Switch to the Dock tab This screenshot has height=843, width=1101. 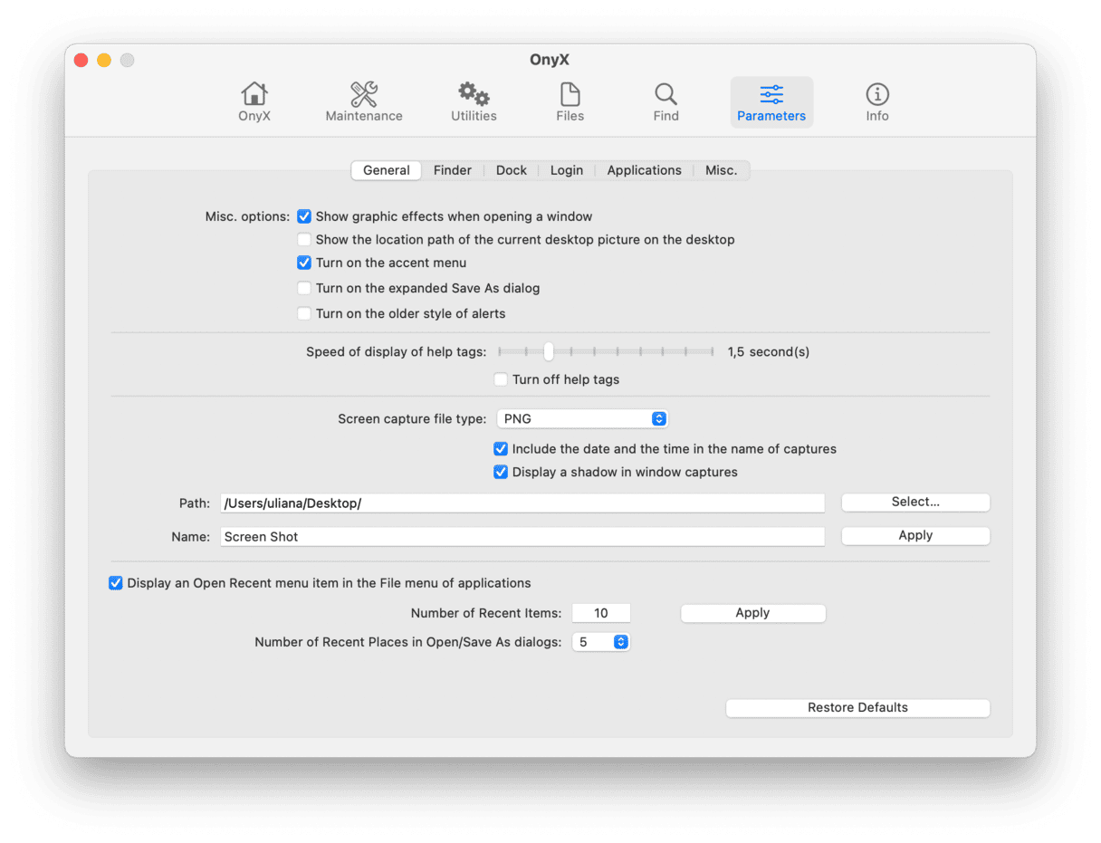(x=512, y=170)
